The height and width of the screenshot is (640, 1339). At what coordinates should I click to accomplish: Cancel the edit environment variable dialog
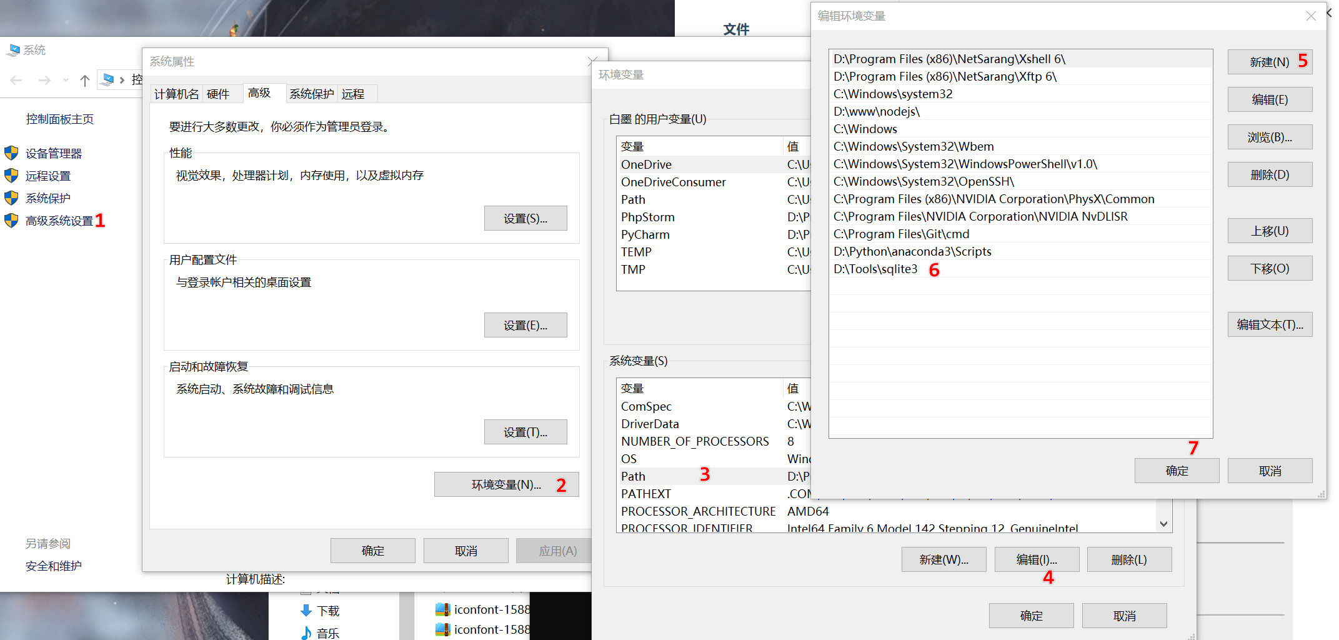click(x=1270, y=471)
